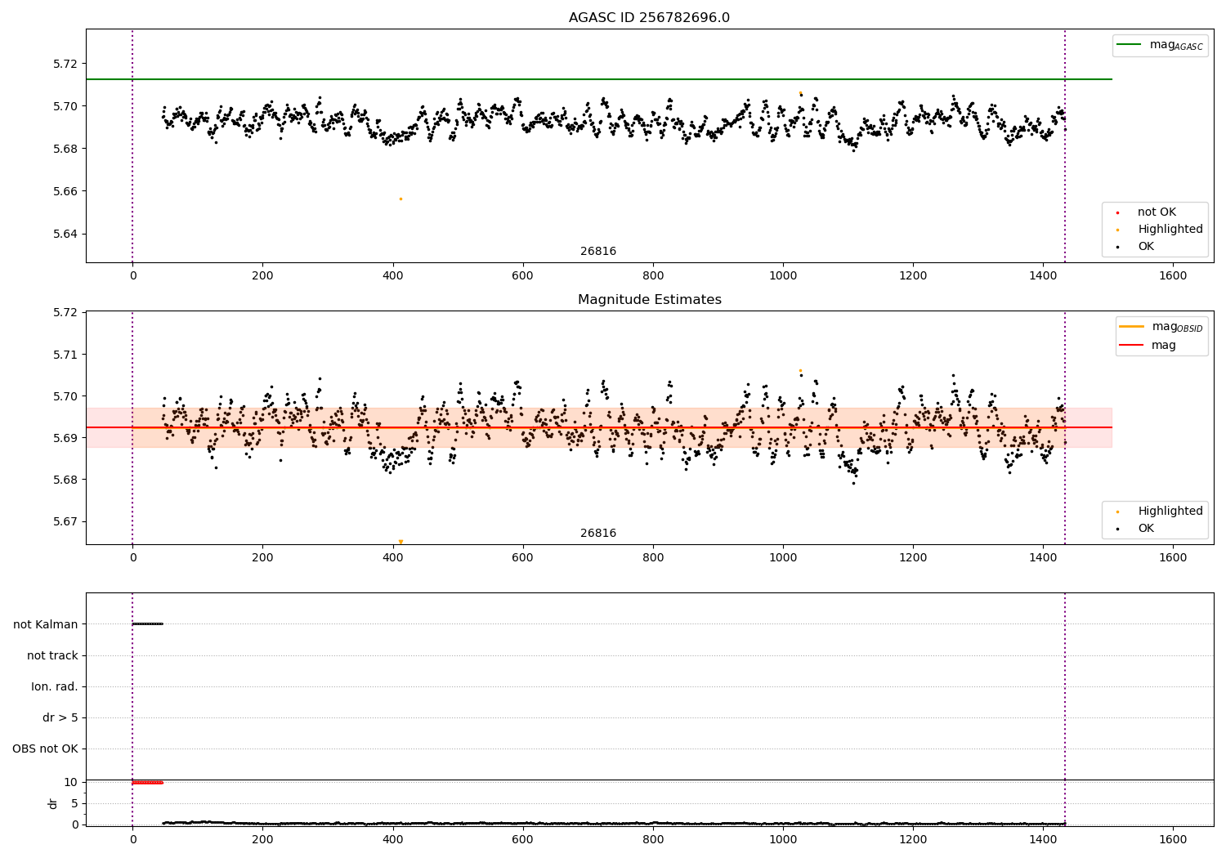The image size is (1226, 858).
Task: Click the plot title 'AGASC ID 256782696.0'
Action: (649, 17)
